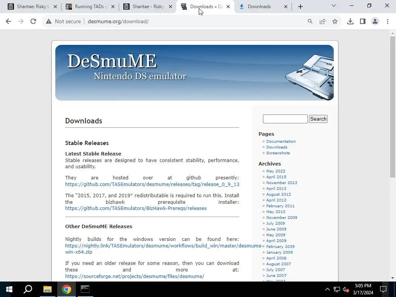This screenshot has height=297, width=396.
Task: Open February 2011 archive
Action: pos(280,206)
